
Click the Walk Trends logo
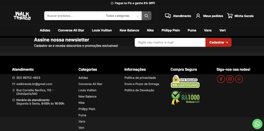point(22,16)
